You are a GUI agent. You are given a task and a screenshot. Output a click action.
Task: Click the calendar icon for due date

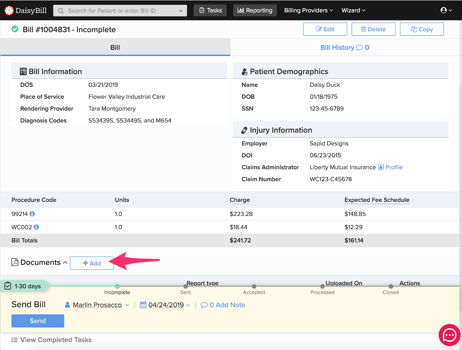click(143, 305)
